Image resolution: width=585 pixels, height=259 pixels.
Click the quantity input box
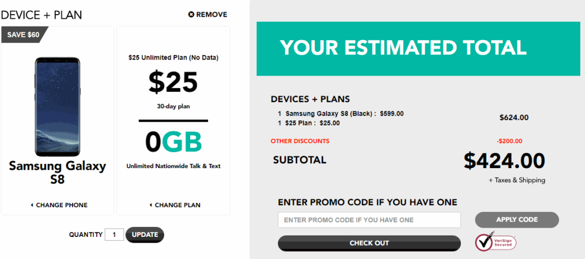(114, 235)
